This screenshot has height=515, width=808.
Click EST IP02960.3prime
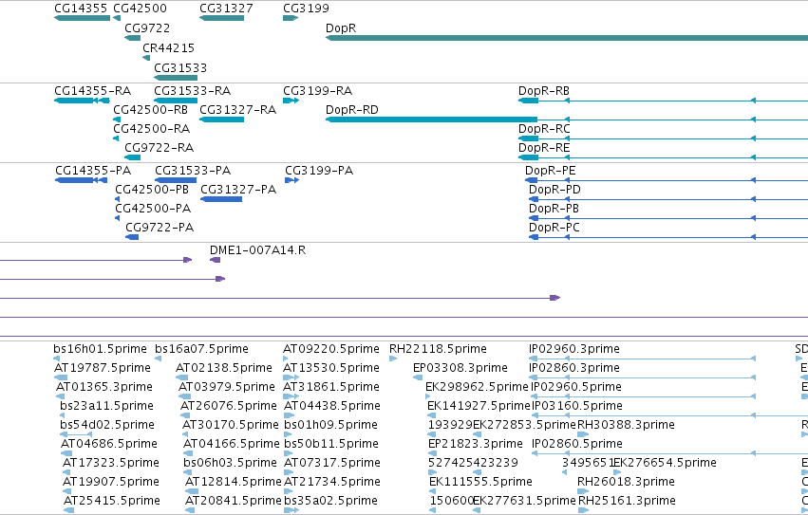[643, 359]
